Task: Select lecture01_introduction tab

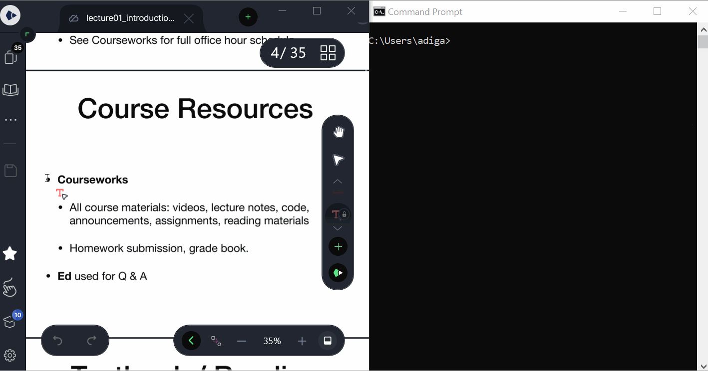Action: [130, 18]
